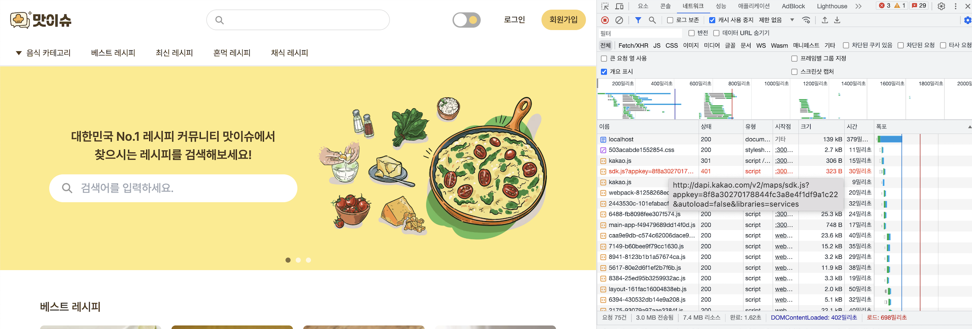Click the 503acabde1552854.css stylesheet icon
The image size is (972, 329).
point(603,150)
